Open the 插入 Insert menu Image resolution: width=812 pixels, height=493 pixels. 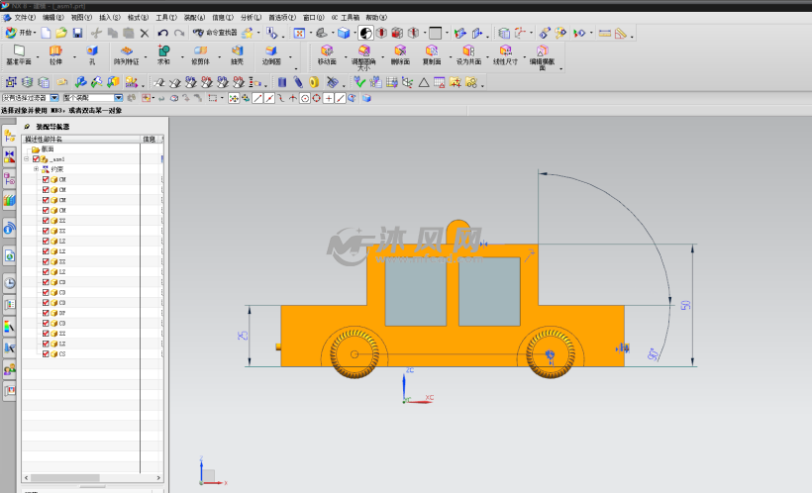click(109, 18)
